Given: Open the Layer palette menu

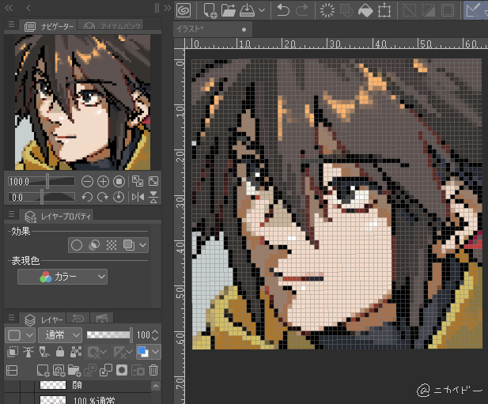Looking at the screenshot, I should (x=12, y=318).
